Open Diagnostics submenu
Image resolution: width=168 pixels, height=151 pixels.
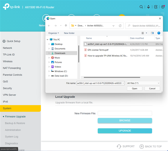coord(11,144)
